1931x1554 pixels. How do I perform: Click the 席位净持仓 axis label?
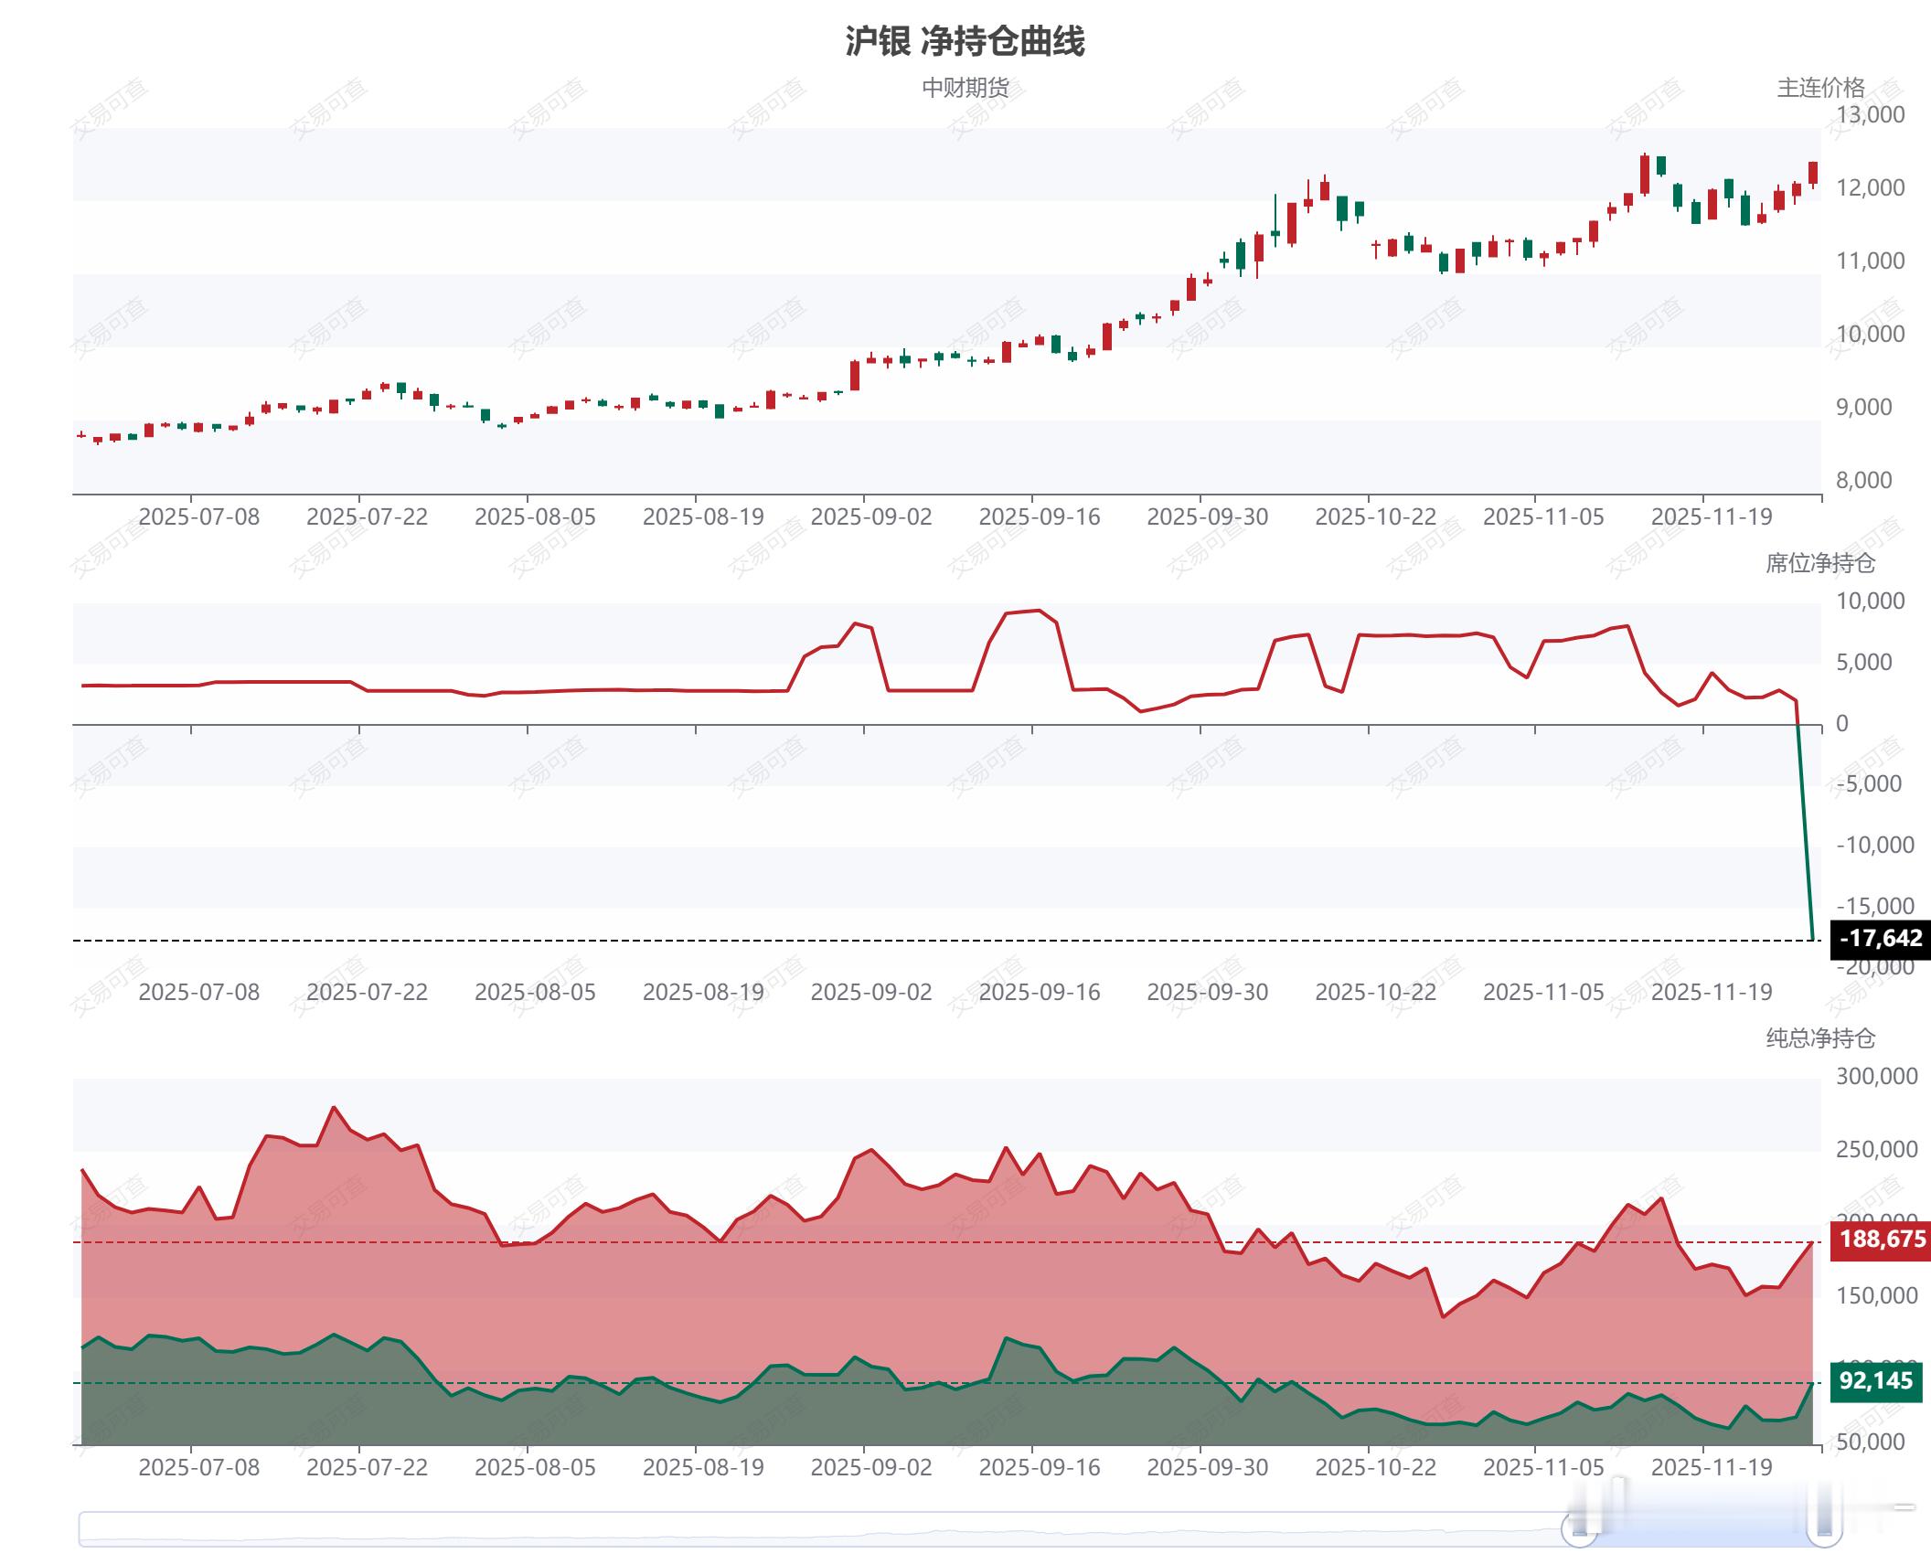pyautogui.click(x=1819, y=563)
